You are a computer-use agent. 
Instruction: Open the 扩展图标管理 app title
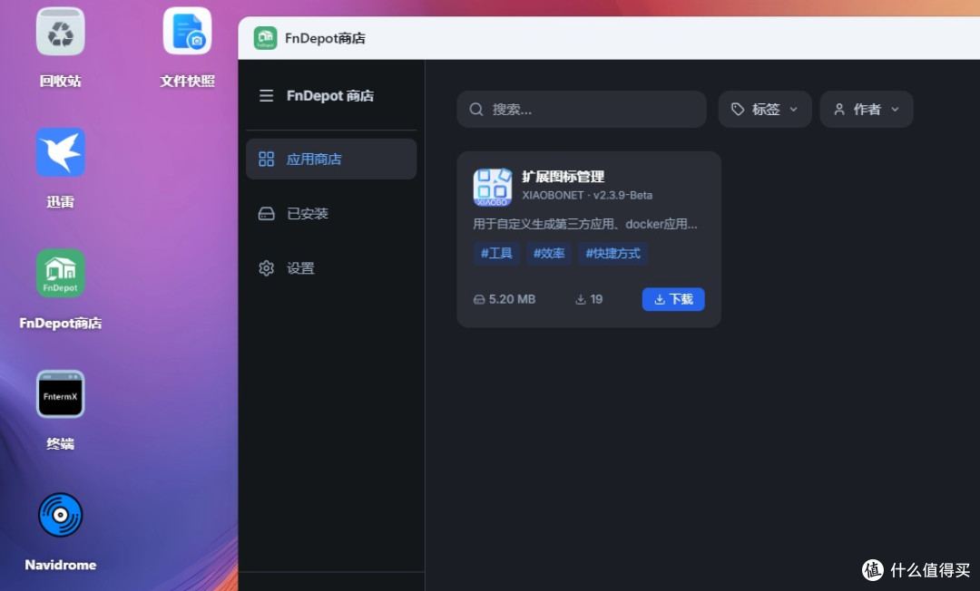click(563, 177)
